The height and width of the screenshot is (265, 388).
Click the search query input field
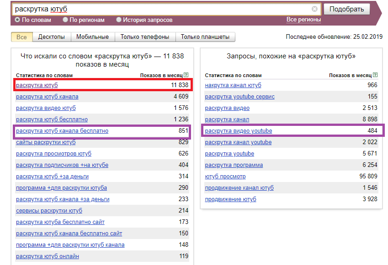pyautogui.click(x=160, y=9)
